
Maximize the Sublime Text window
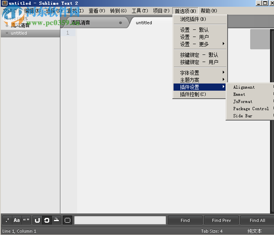point(265,3)
